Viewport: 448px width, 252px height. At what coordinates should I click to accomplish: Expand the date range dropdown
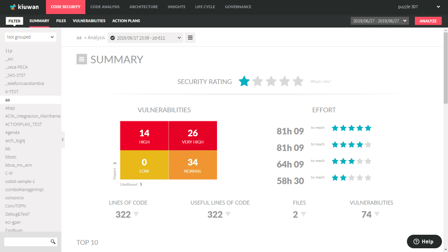379,21
